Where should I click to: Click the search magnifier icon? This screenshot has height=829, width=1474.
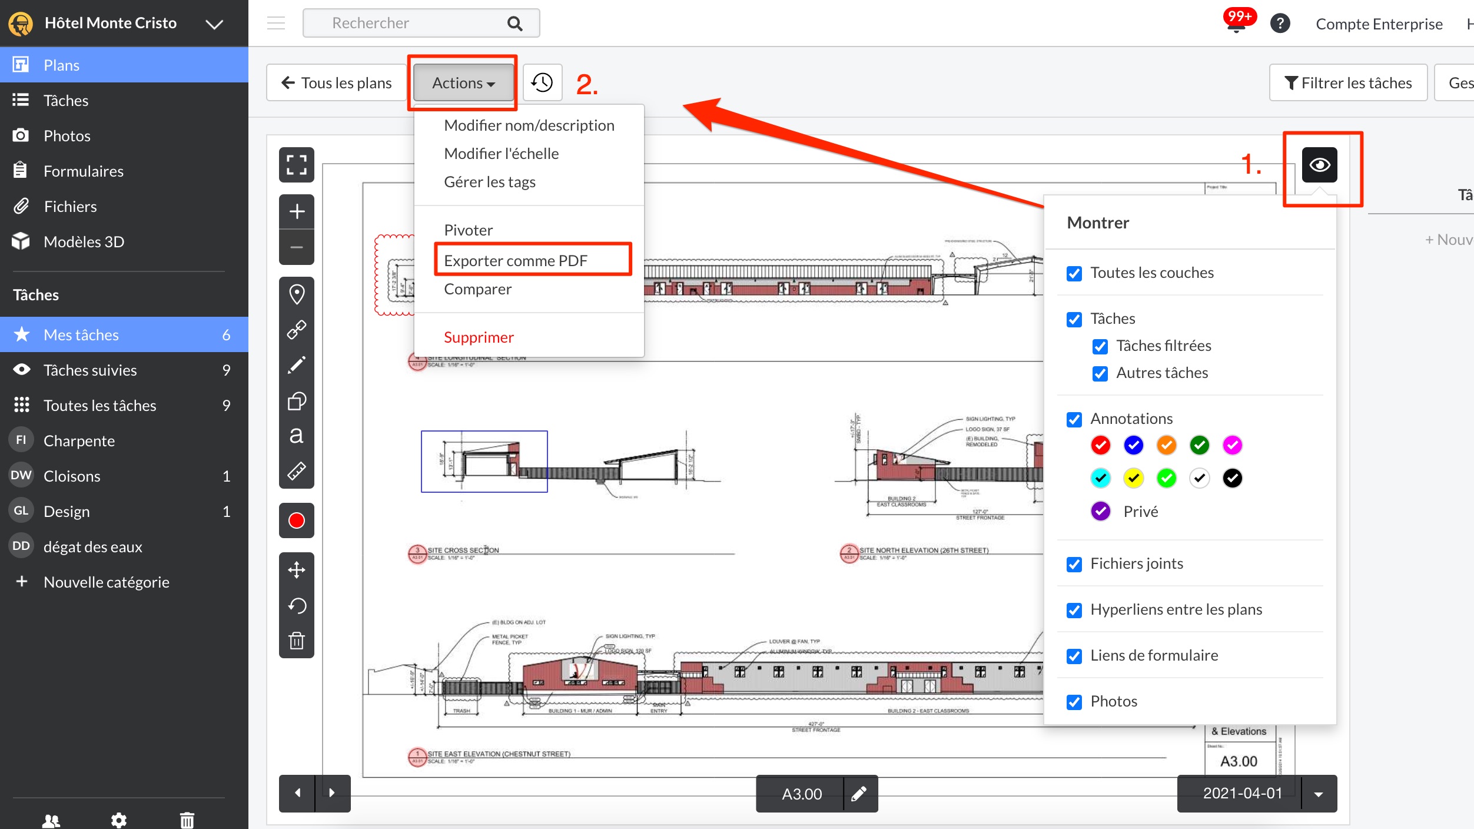(x=514, y=24)
